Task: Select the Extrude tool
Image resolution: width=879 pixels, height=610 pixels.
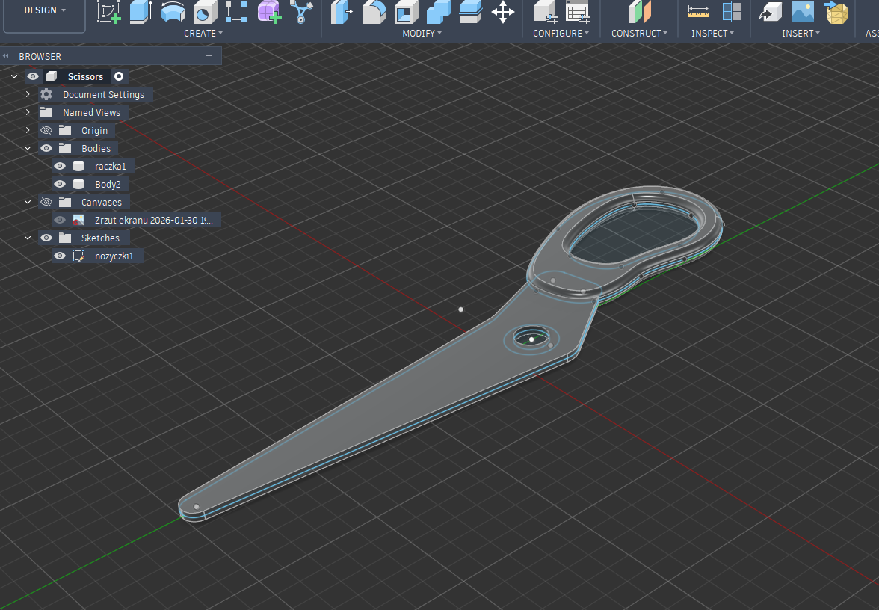Action: pyautogui.click(x=141, y=11)
